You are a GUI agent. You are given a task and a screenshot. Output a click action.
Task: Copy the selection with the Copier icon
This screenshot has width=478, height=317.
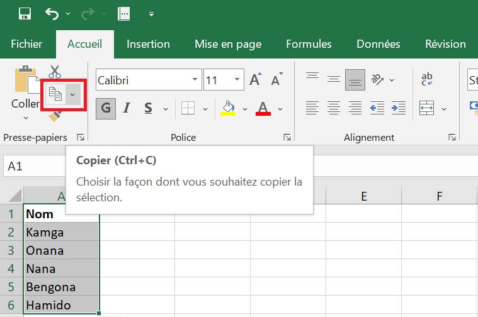(55, 94)
